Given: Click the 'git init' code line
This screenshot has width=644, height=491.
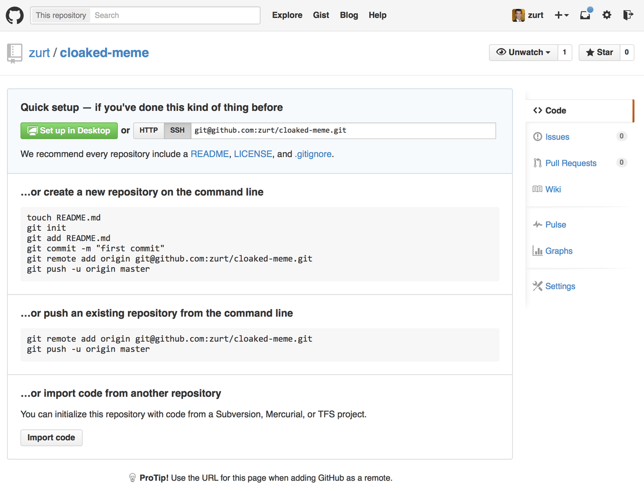Looking at the screenshot, I should point(46,228).
